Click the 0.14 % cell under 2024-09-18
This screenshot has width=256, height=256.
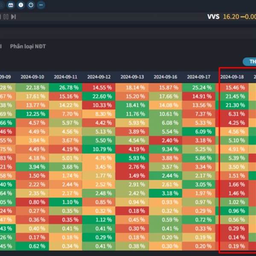point(232,237)
